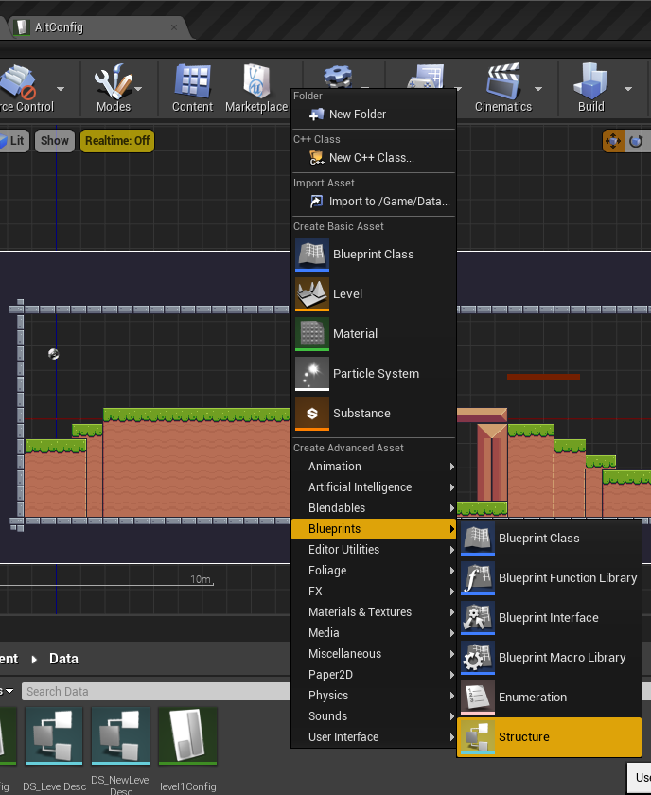Toggle the Realtime: Off viewport button
Image resolution: width=651 pixels, height=795 pixels.
pos(117,141)
